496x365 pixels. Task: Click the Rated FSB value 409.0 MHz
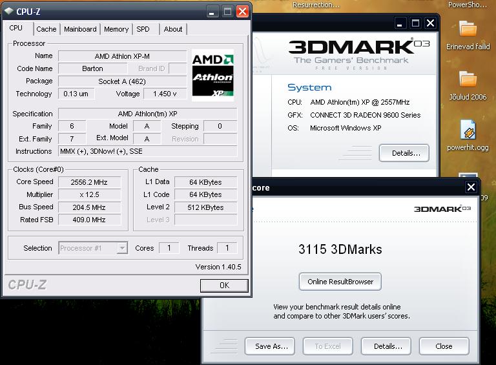pyautogui.click(x=89, y=220)
